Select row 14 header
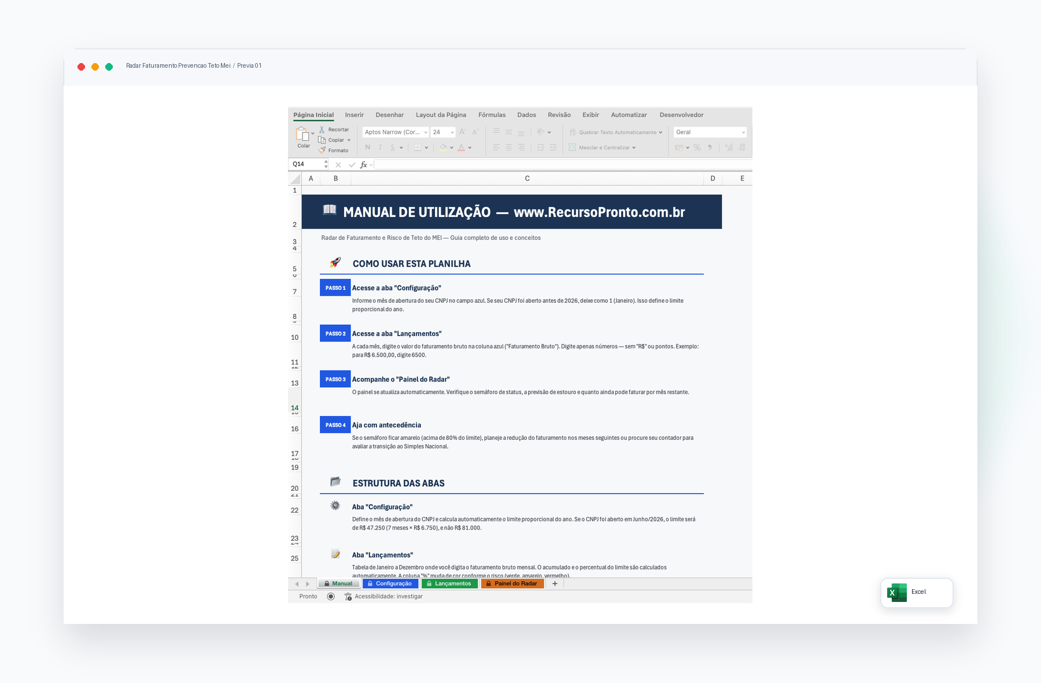 click(295, 400)
